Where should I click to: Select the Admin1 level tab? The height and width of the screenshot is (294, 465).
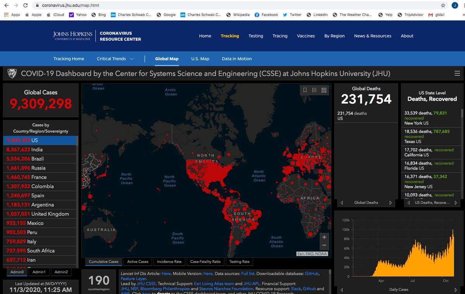39,272
